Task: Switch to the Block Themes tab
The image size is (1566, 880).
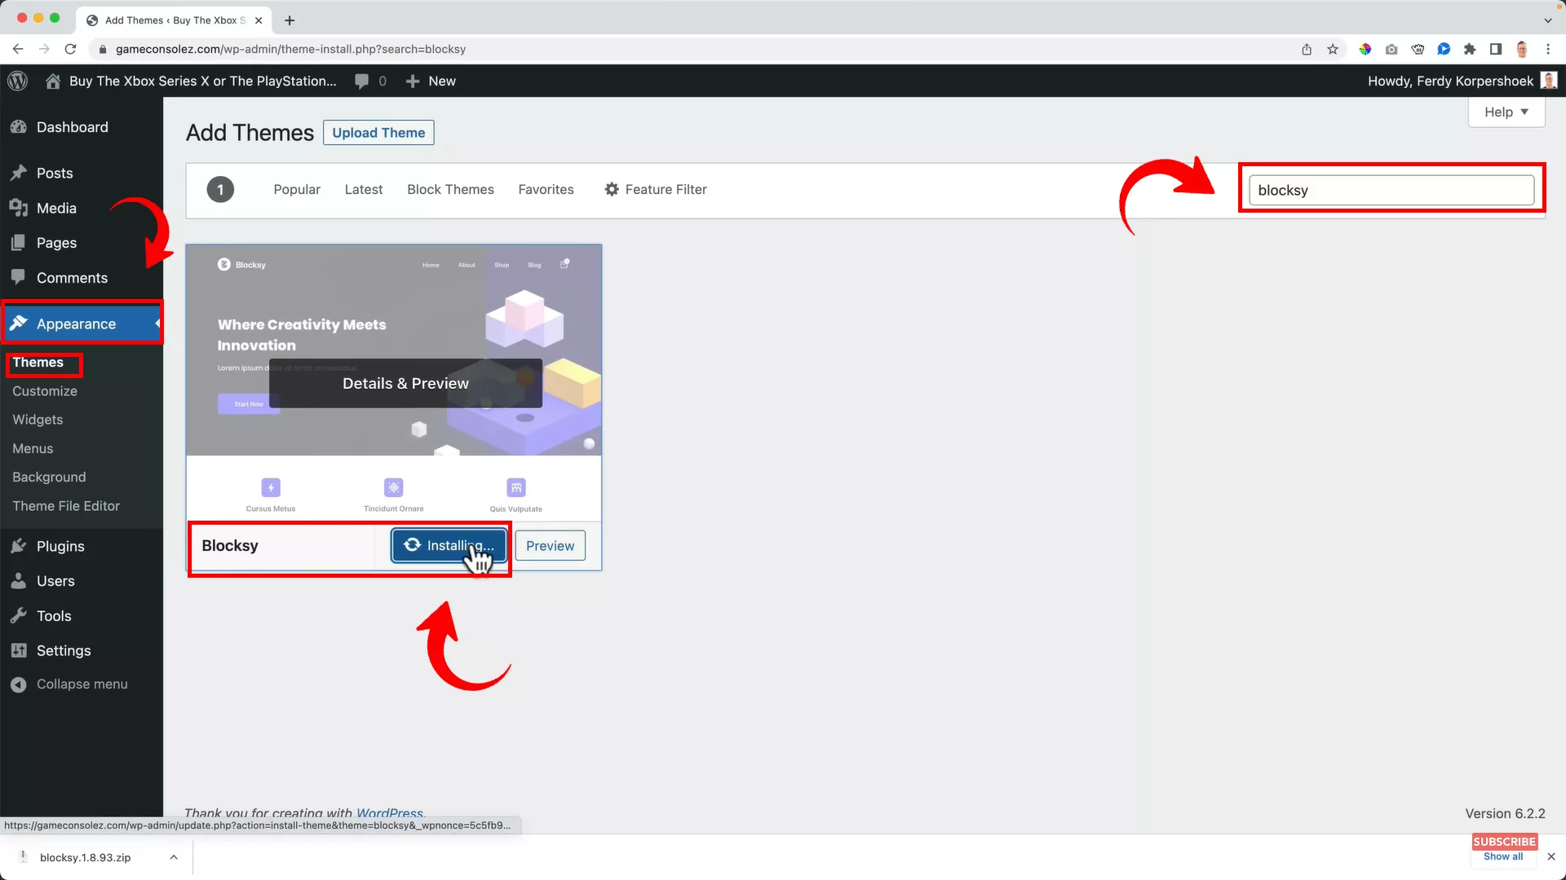Action: [450, 189]
